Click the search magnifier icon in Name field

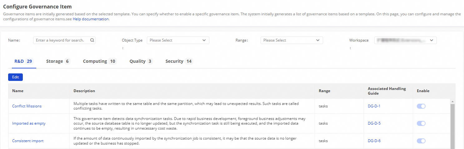[92, 40]
